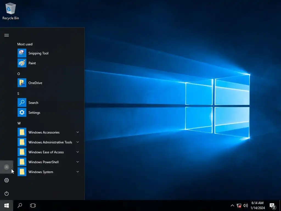The image size is (281, 211).
Task: Open taskbar Search magnifier
Action: point(20,206)
